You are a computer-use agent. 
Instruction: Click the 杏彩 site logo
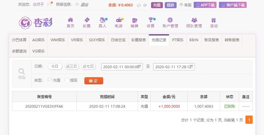(36, 23)
